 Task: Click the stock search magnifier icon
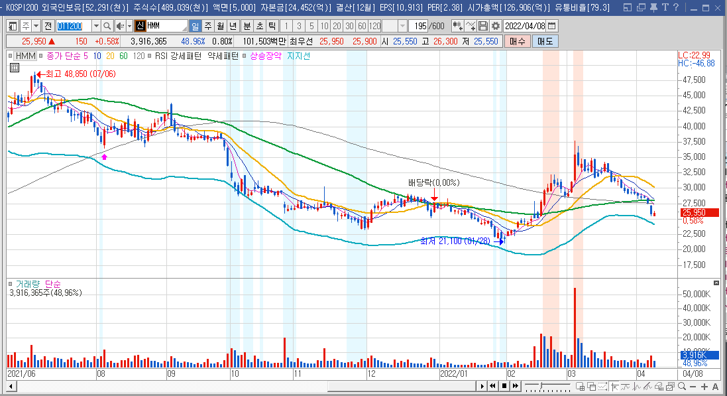click(107, 26)
